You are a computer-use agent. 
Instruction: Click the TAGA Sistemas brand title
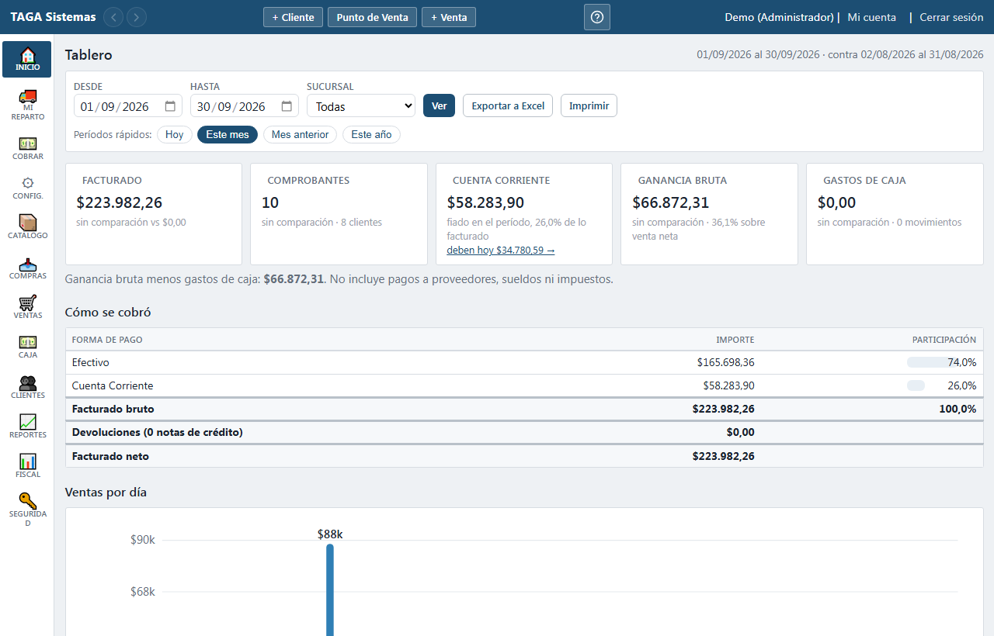[x=54, y=17]
